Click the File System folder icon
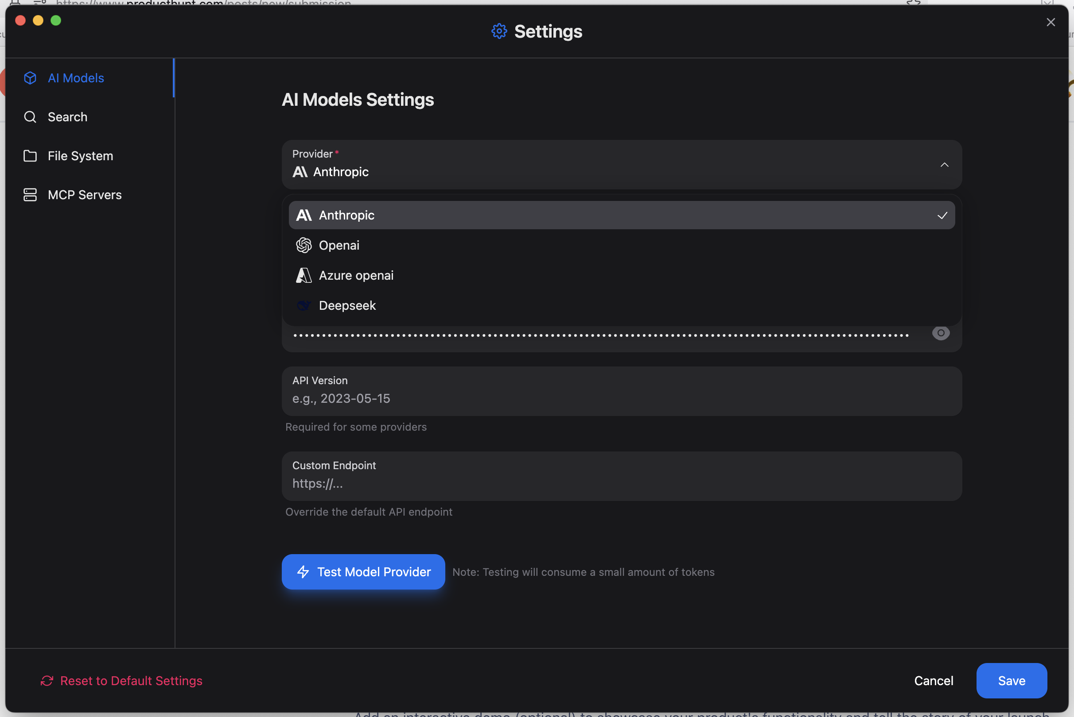Viewport: 1074px width, 717px height. (30, 156)
